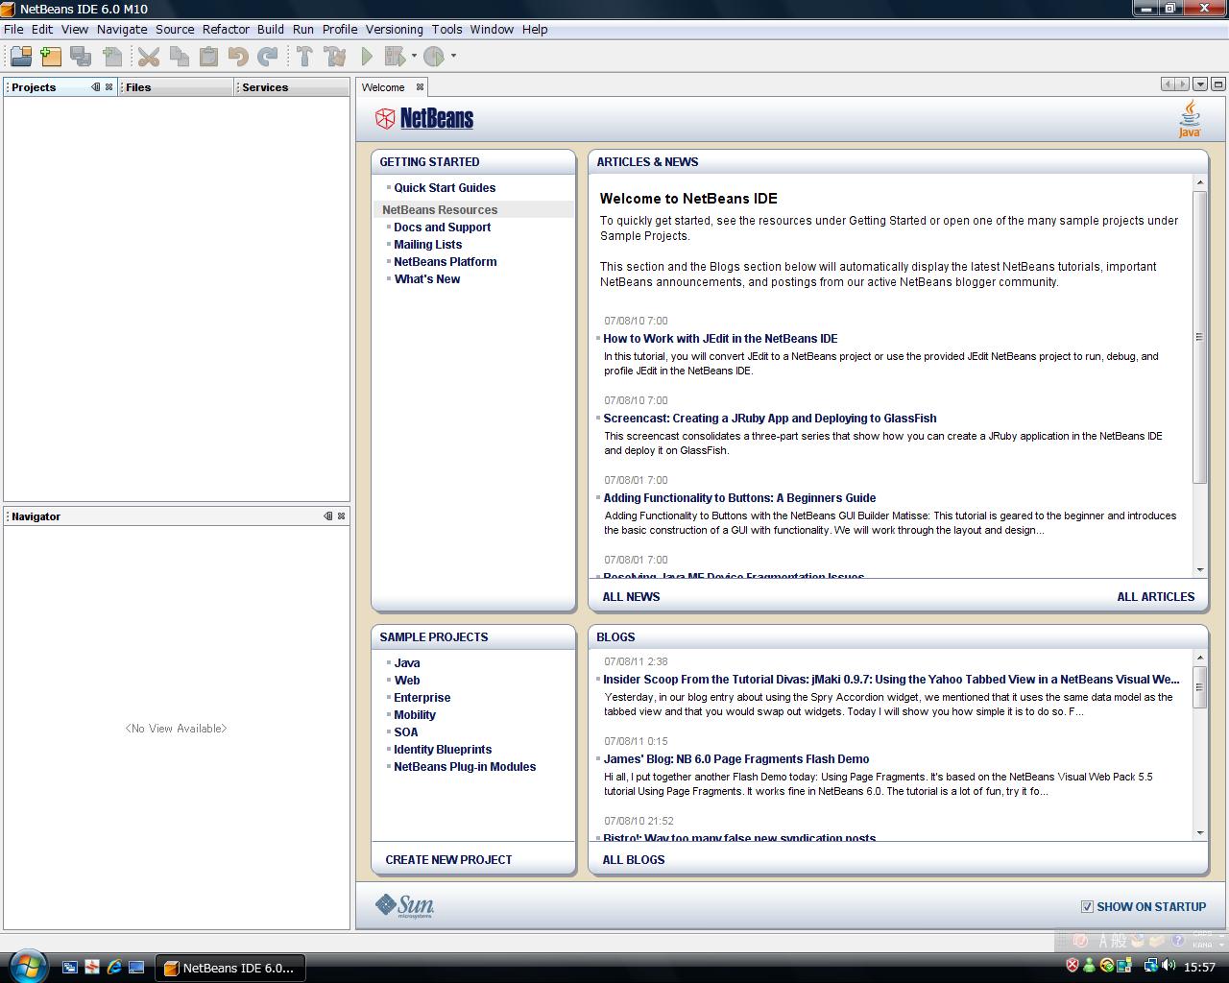Click the Create New Project link
This screenshot has width=1229, height=983.
[x=448, y=859]
